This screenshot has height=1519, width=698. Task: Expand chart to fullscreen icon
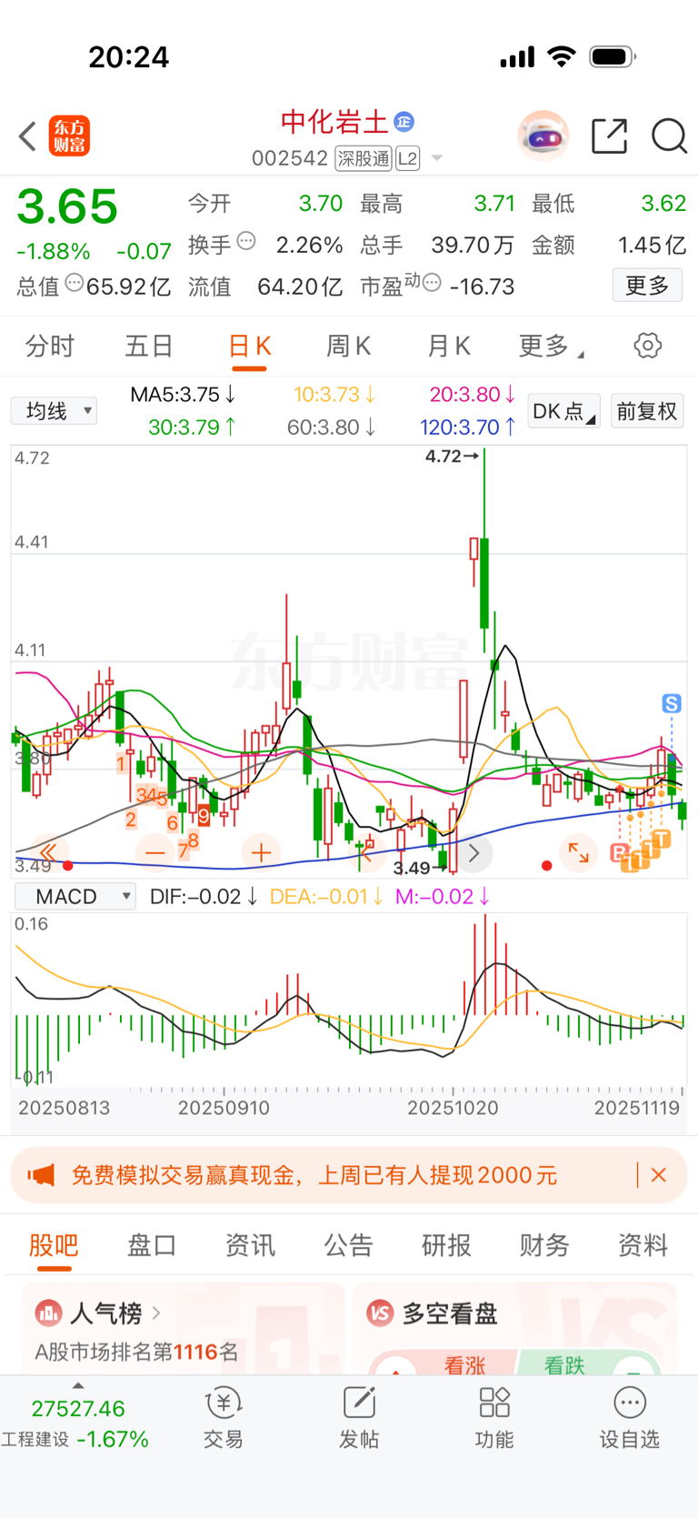(579, 853)
